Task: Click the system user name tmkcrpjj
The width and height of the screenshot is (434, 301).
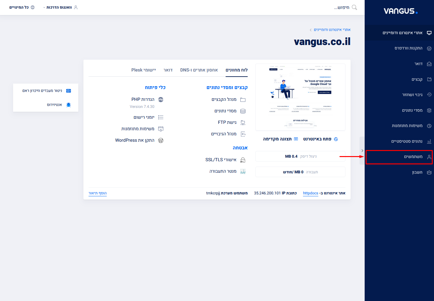Action: point(213,193)
